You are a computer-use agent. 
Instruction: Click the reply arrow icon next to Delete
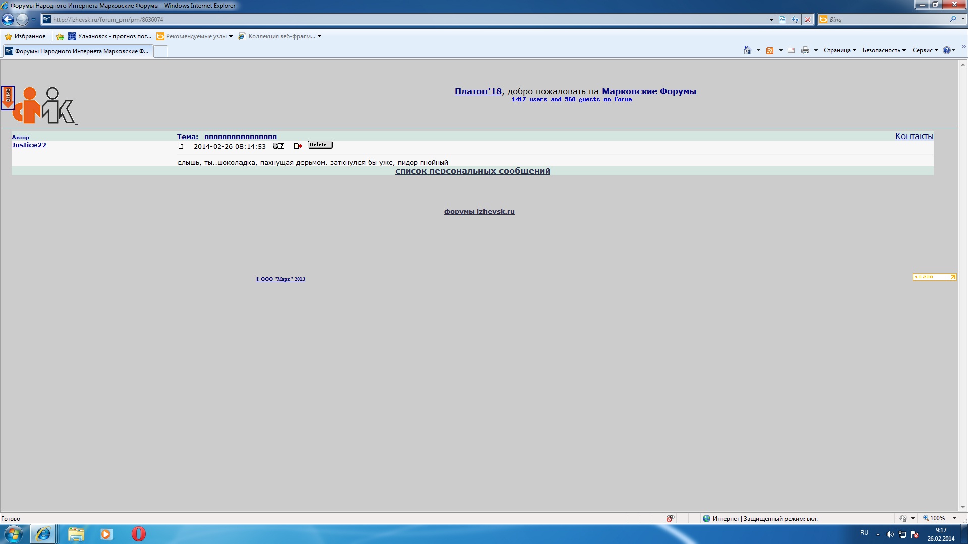(x=298, y=146)
